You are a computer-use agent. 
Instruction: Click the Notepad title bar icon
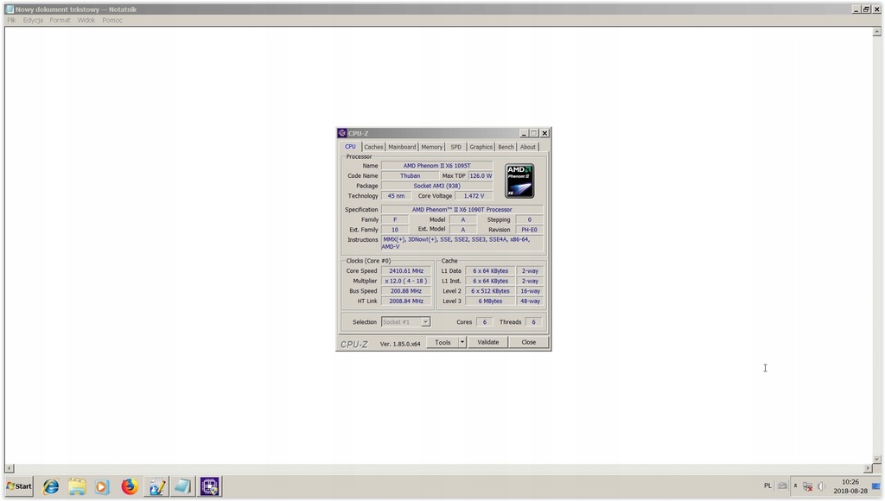[x=10, y=9]
